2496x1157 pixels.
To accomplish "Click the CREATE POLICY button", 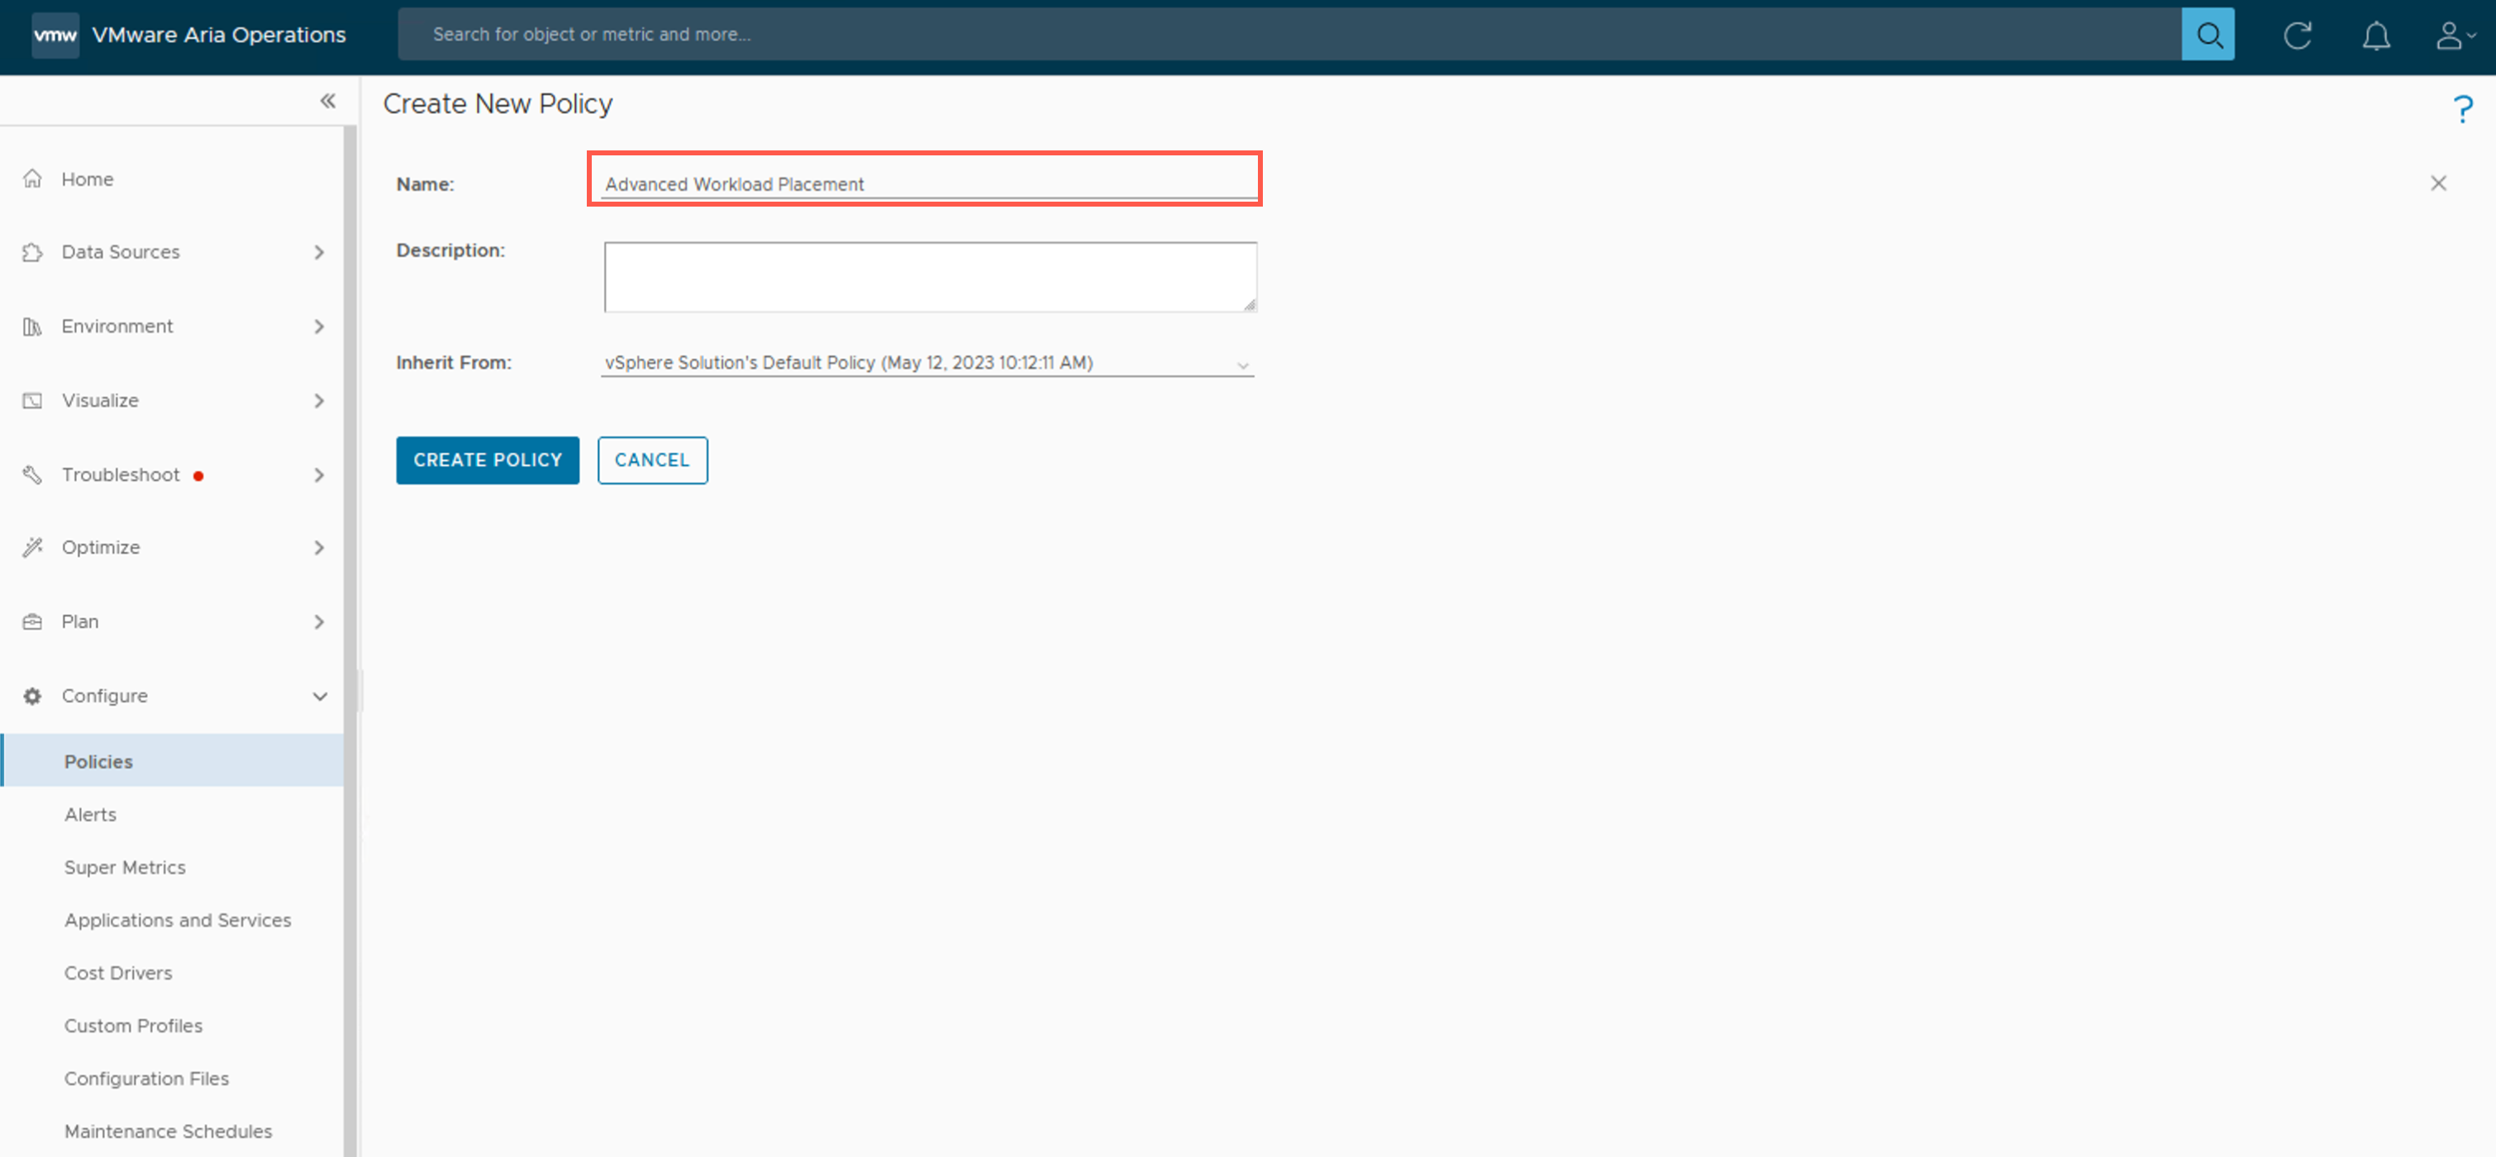I will [488, 460].
